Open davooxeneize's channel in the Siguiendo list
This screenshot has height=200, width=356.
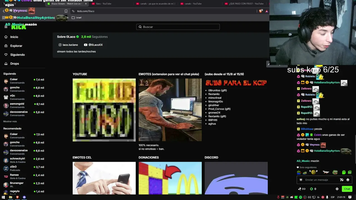pyautogui.click(x=24, y=114)
